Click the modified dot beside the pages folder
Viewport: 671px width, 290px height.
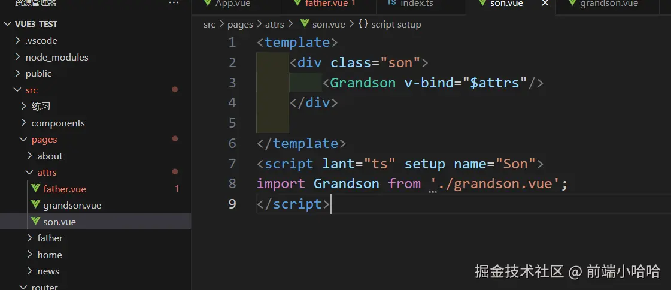(175, 139)
